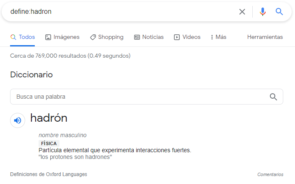Open the Imágenes tab
Viewport: 295px width, 184px height.
pos(62,37)
